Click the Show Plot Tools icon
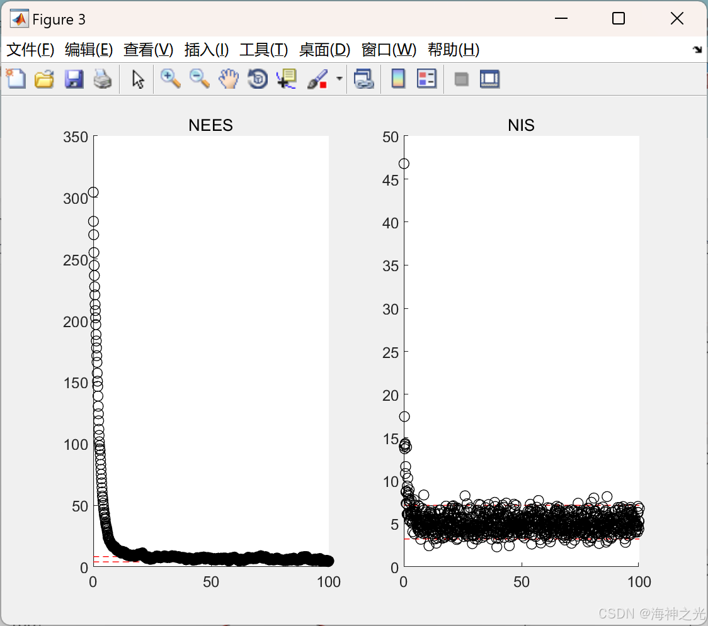 tap(490, 79)
